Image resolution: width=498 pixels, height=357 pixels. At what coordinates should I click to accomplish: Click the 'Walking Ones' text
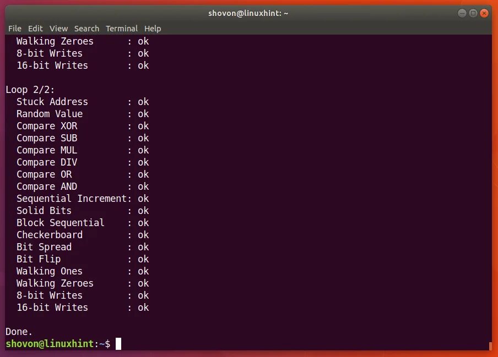[50, 271]
